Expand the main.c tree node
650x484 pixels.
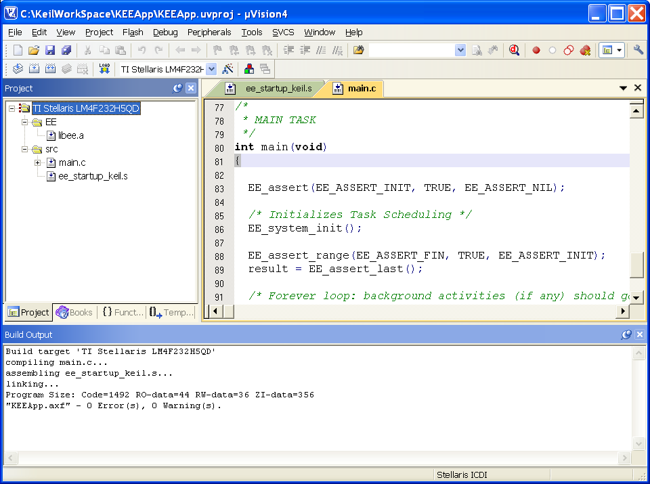click(x=38, y=162)
